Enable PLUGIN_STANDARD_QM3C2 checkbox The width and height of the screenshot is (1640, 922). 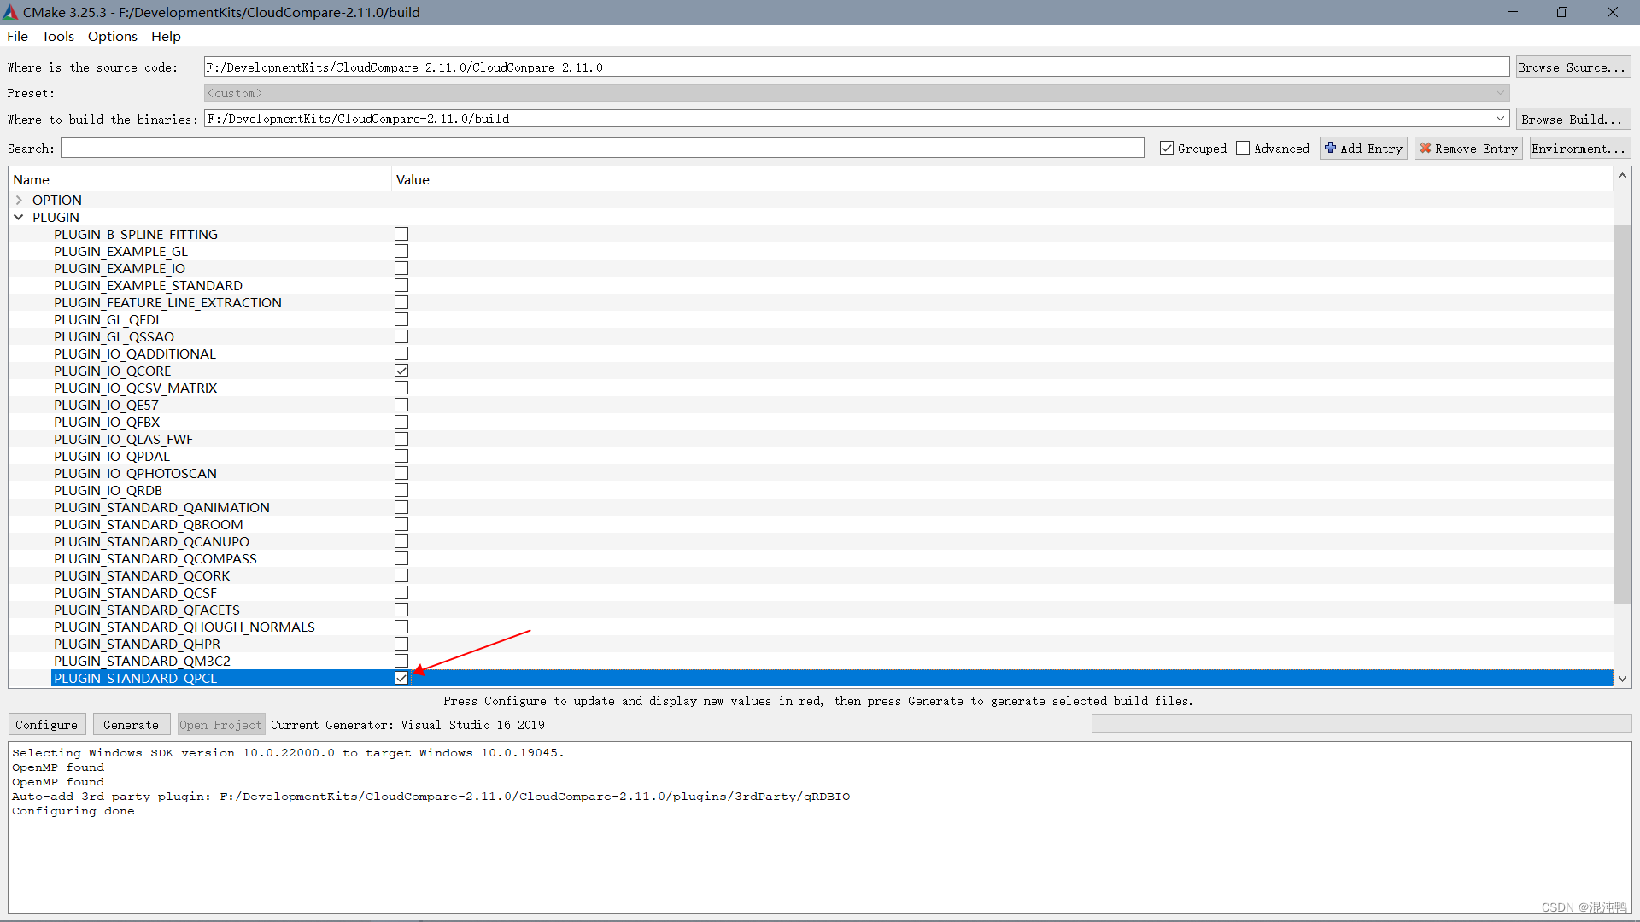pyautogui.click(x=401, y=661)
